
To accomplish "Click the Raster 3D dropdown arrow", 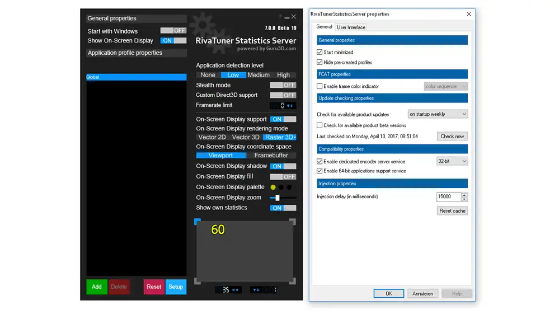I will pyautogui.click(x=295, y=137).
